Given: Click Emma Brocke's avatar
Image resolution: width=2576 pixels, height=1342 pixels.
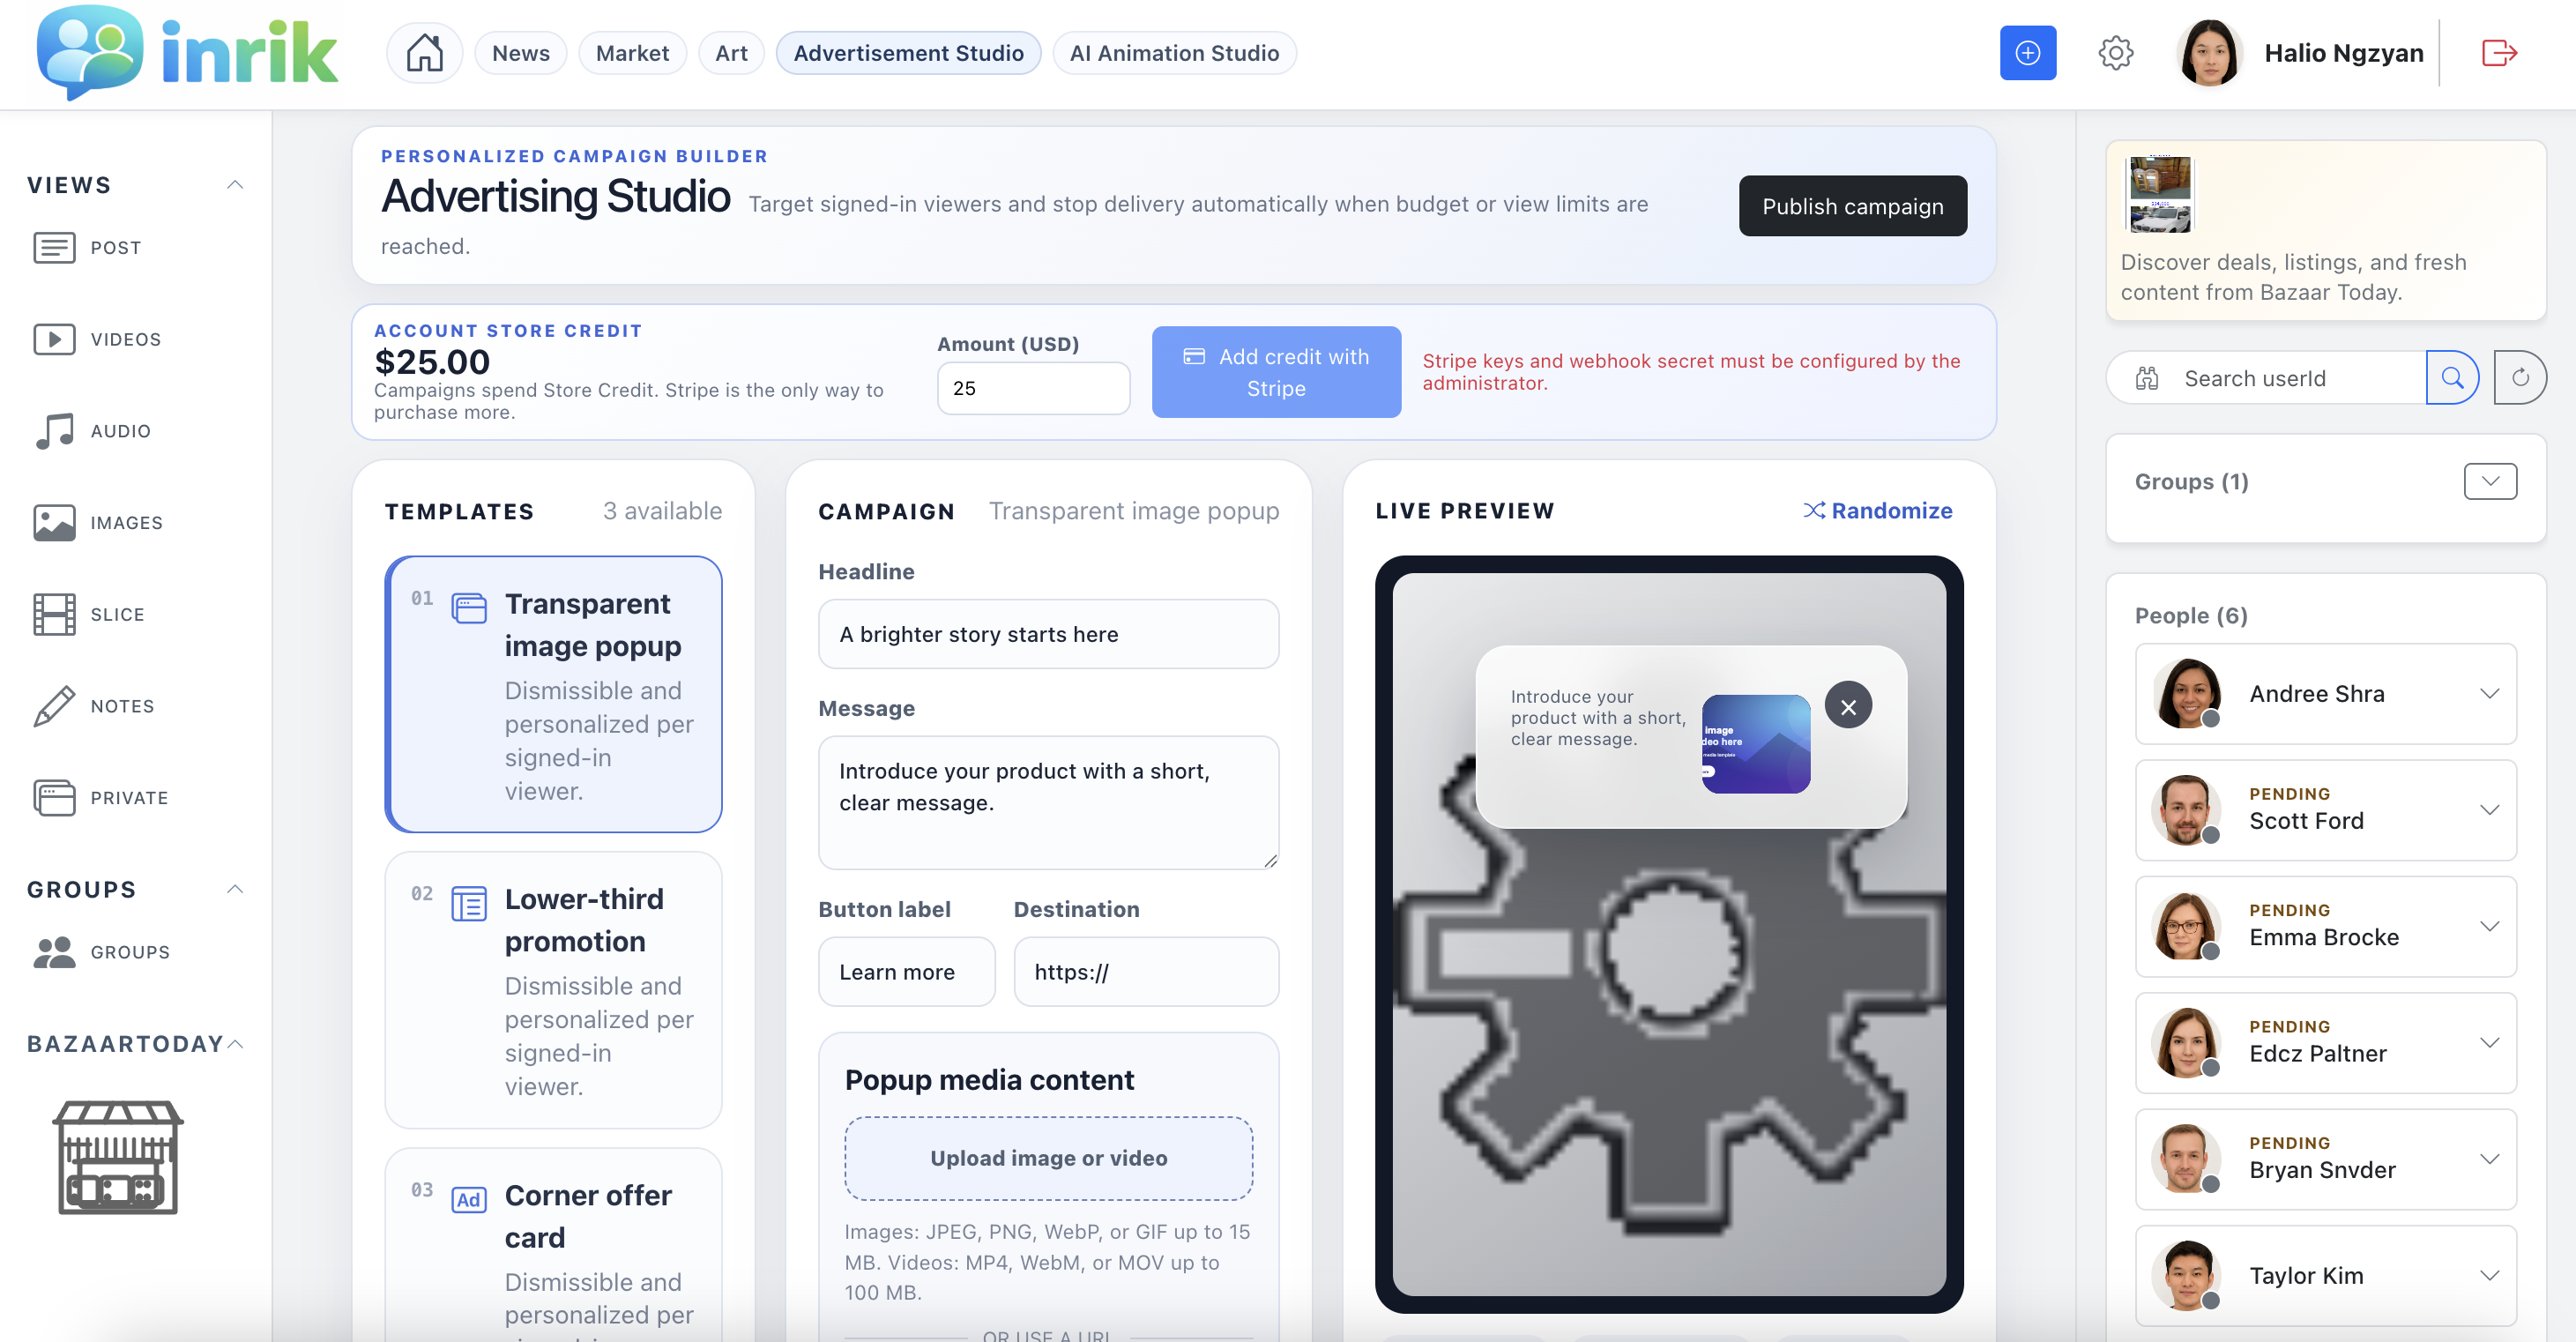Looking at the screenshot, I should pyautogui.click(x=2187, y=926).
